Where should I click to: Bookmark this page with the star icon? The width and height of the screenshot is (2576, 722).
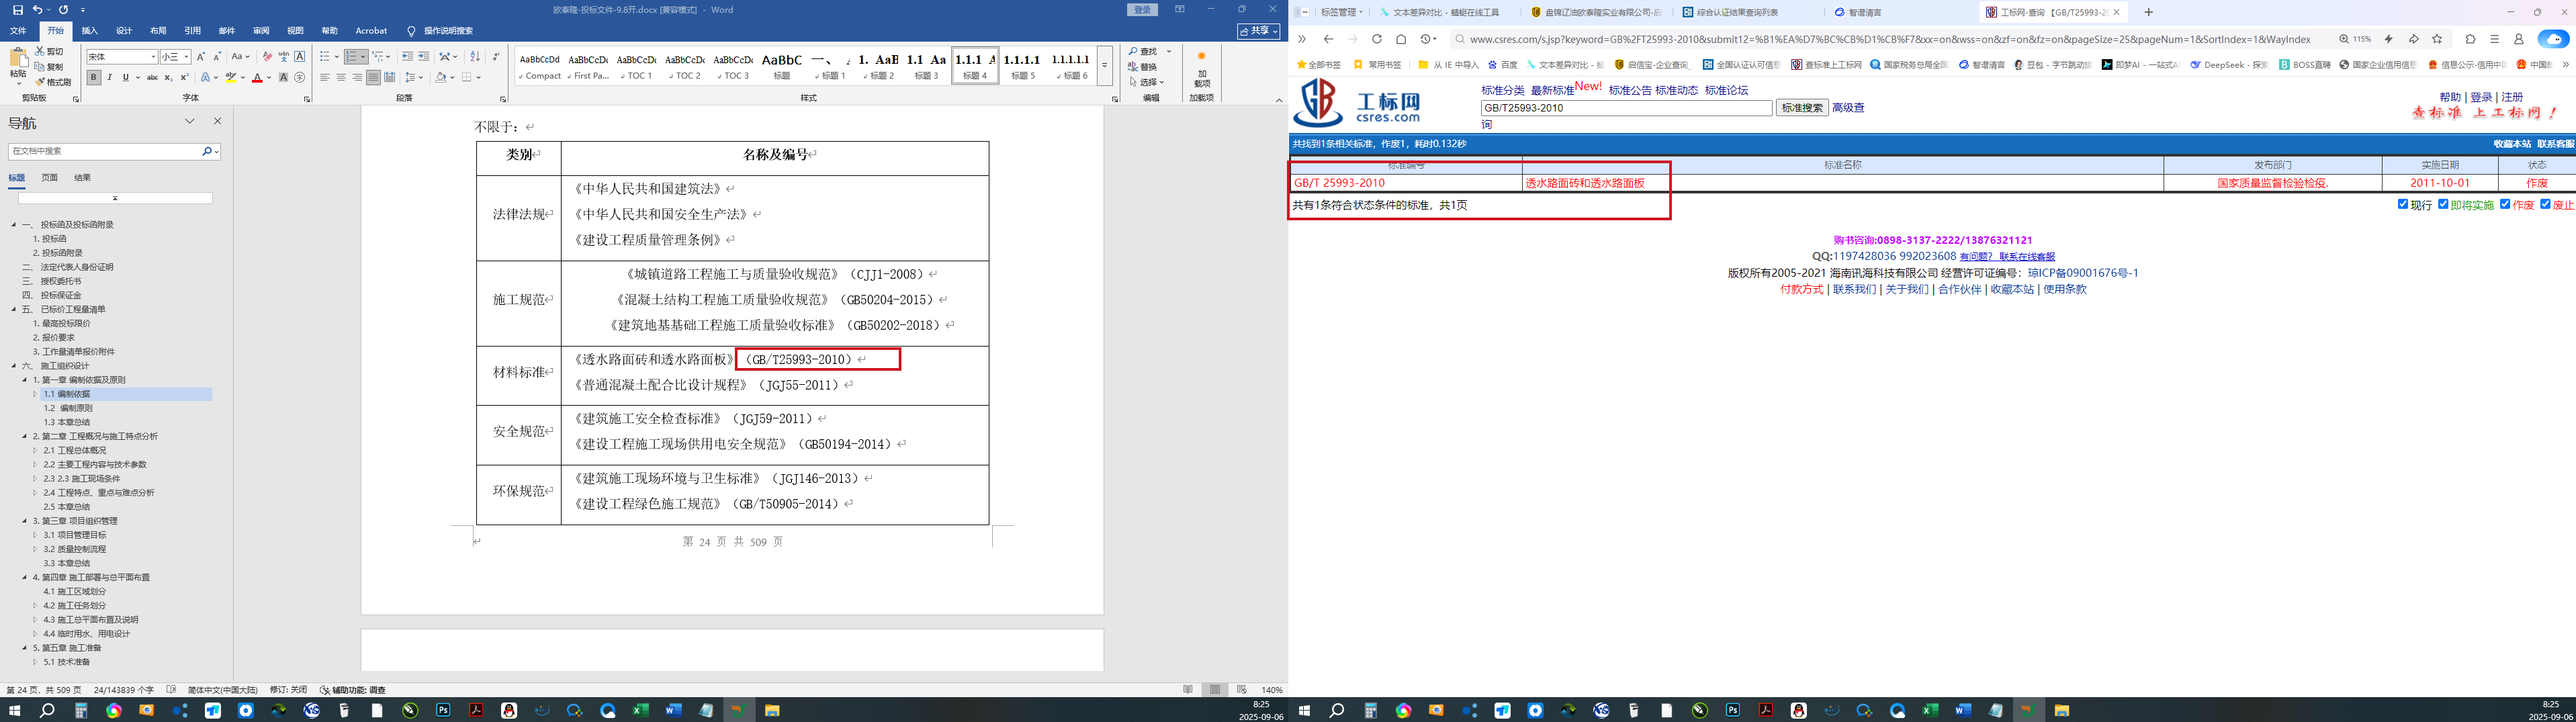[x=2437, y=39]
